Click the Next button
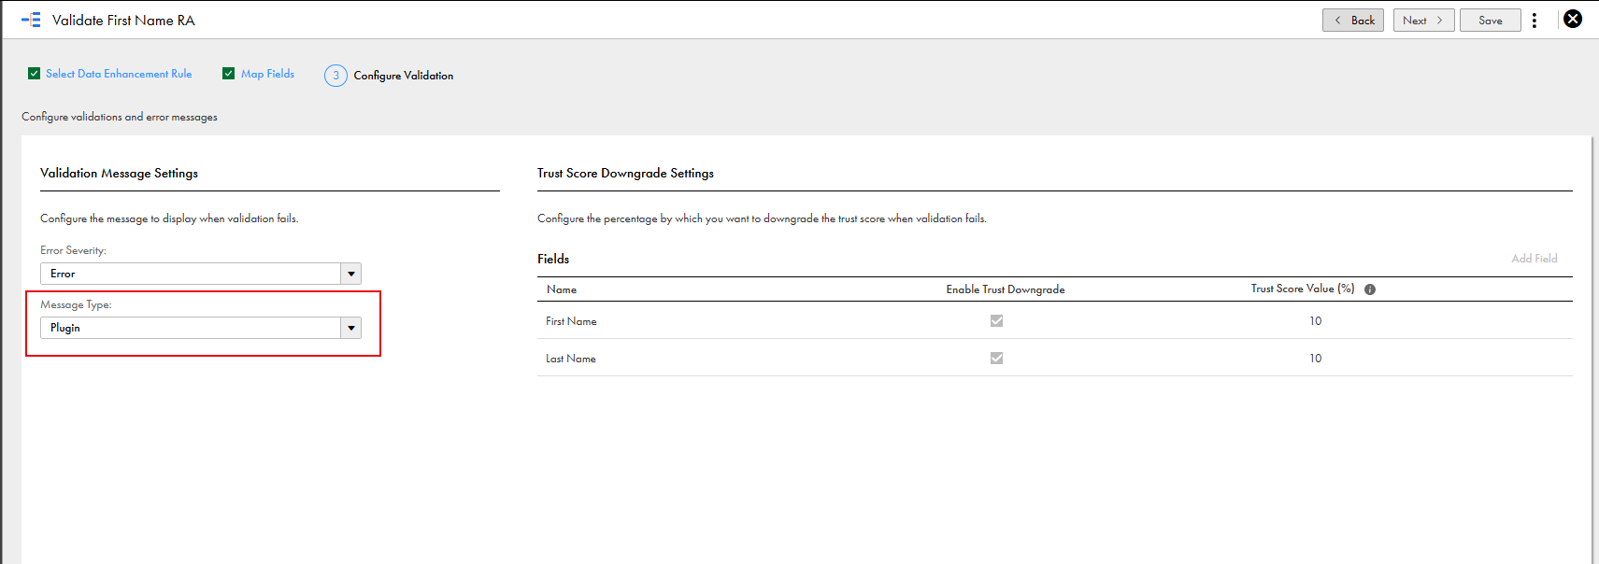This screenshot has width=1599, height=564. [x=1423, y=20]
